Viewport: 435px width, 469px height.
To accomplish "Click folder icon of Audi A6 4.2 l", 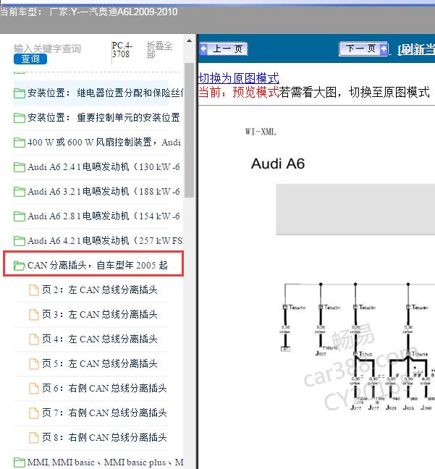I will click(x=20, y=240).
